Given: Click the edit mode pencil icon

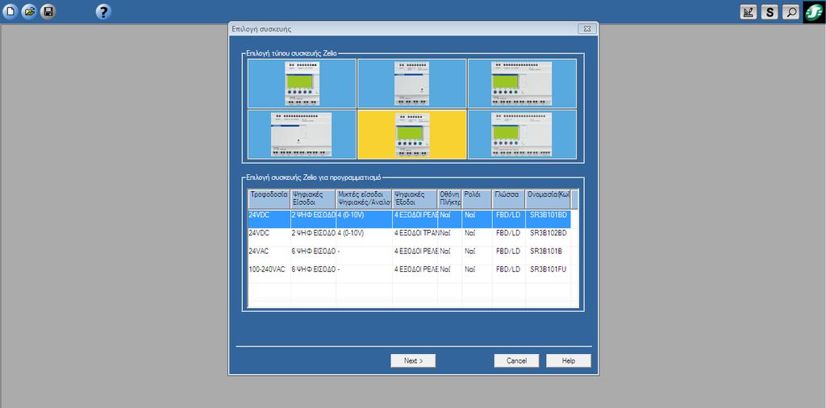Looking at the screenshot, I should [748, 12].
